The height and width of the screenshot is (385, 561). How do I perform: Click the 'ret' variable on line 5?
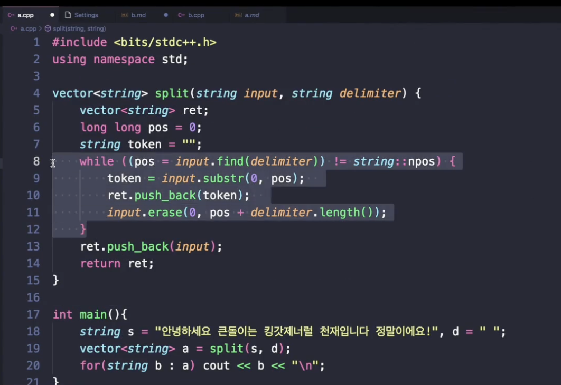pyautogui.click(x=193, y=110)
